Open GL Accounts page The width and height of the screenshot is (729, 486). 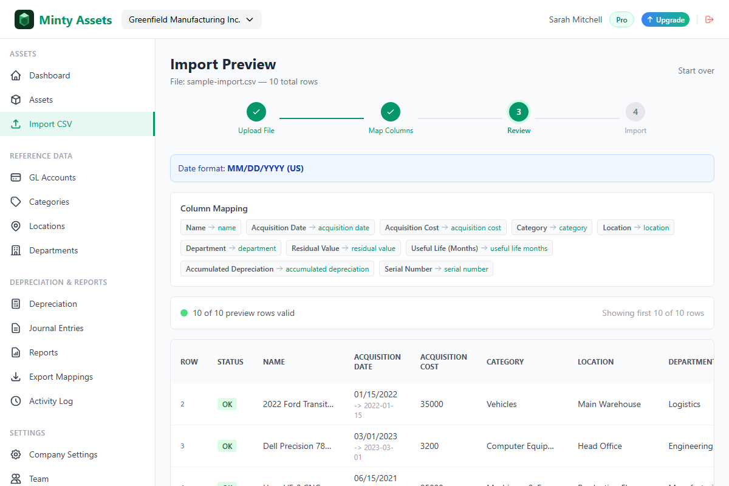(x=77, y=177)
